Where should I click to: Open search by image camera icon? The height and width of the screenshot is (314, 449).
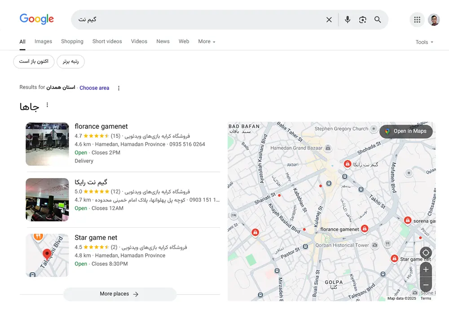[362, 19]
